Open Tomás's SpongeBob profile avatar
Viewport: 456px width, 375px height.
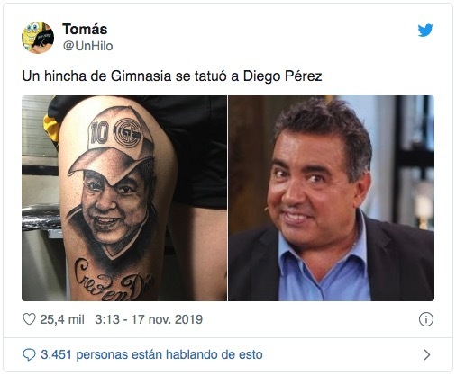38,38
